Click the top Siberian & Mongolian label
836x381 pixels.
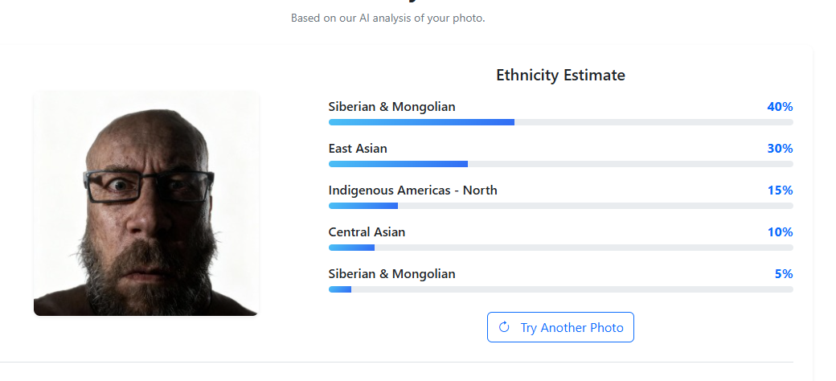point(391,107)
